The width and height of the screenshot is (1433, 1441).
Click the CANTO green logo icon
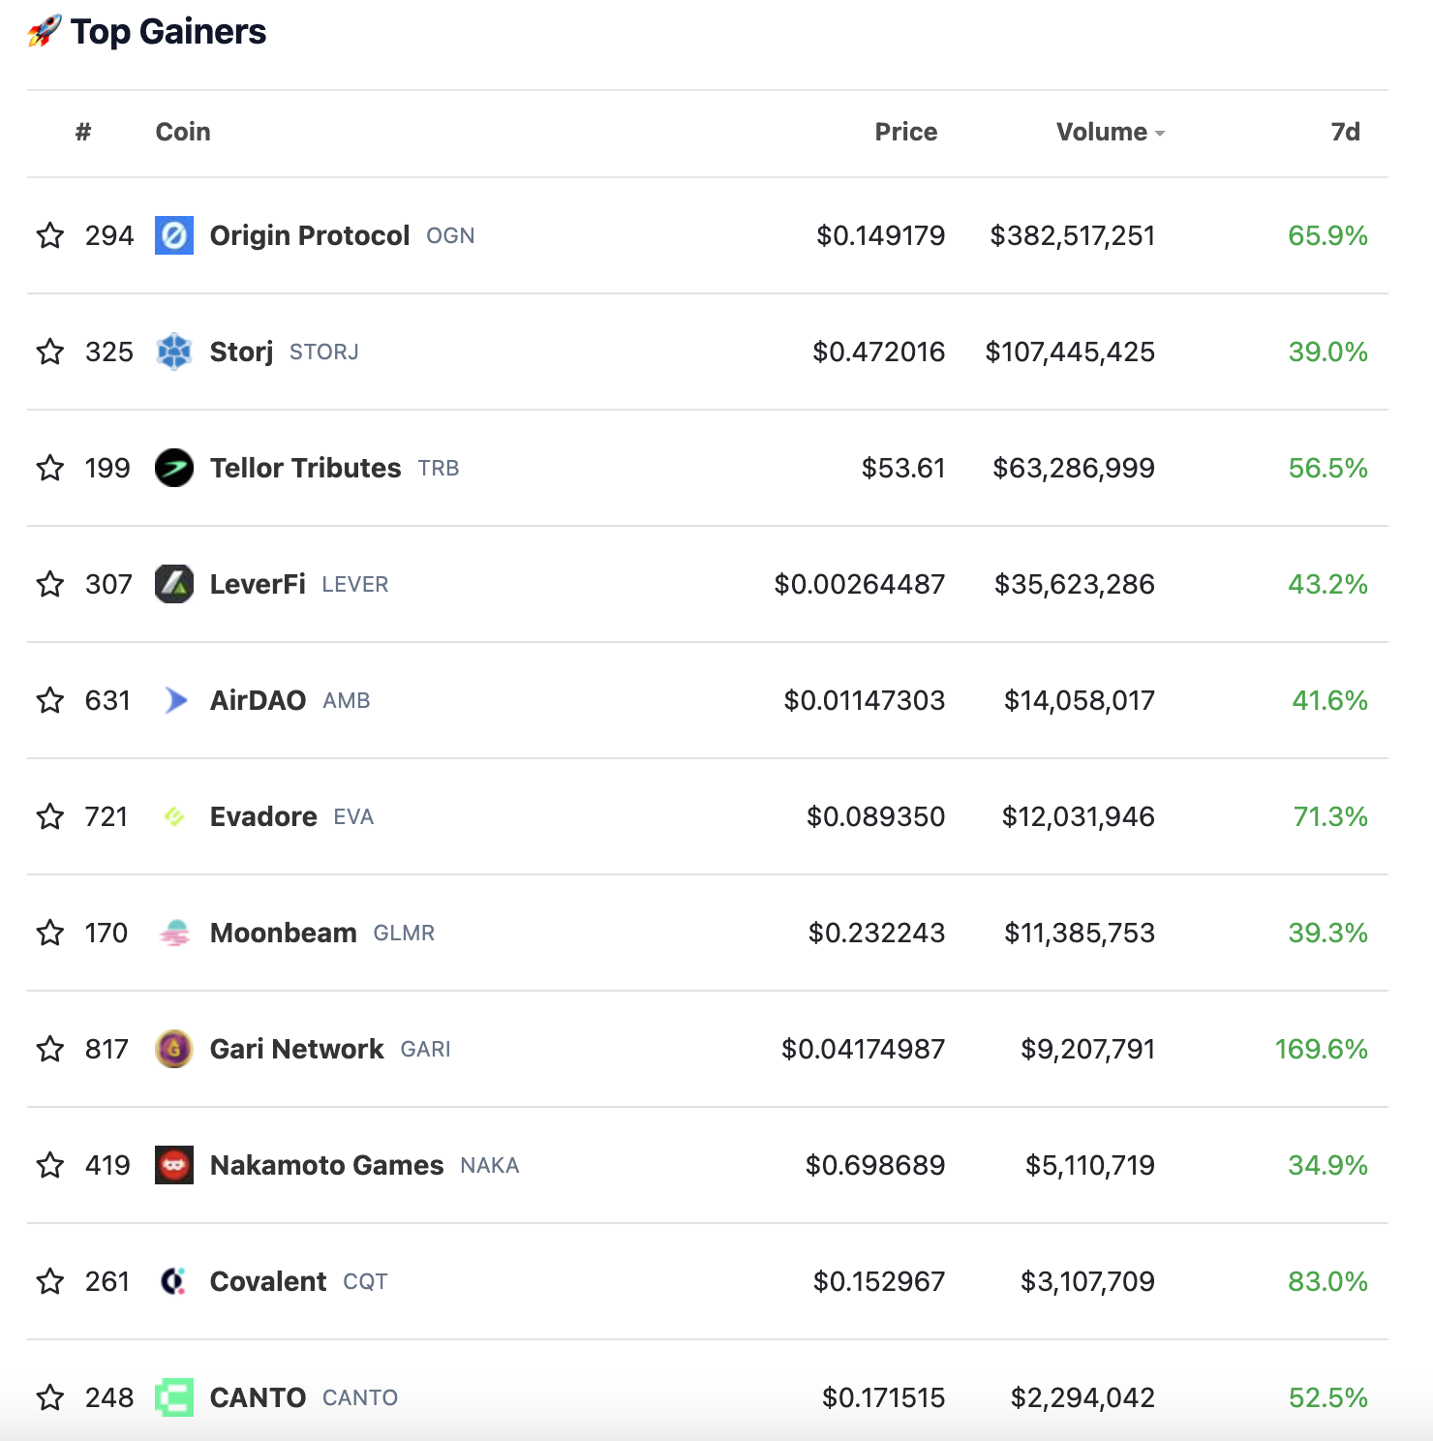[x=174, y=1397]
